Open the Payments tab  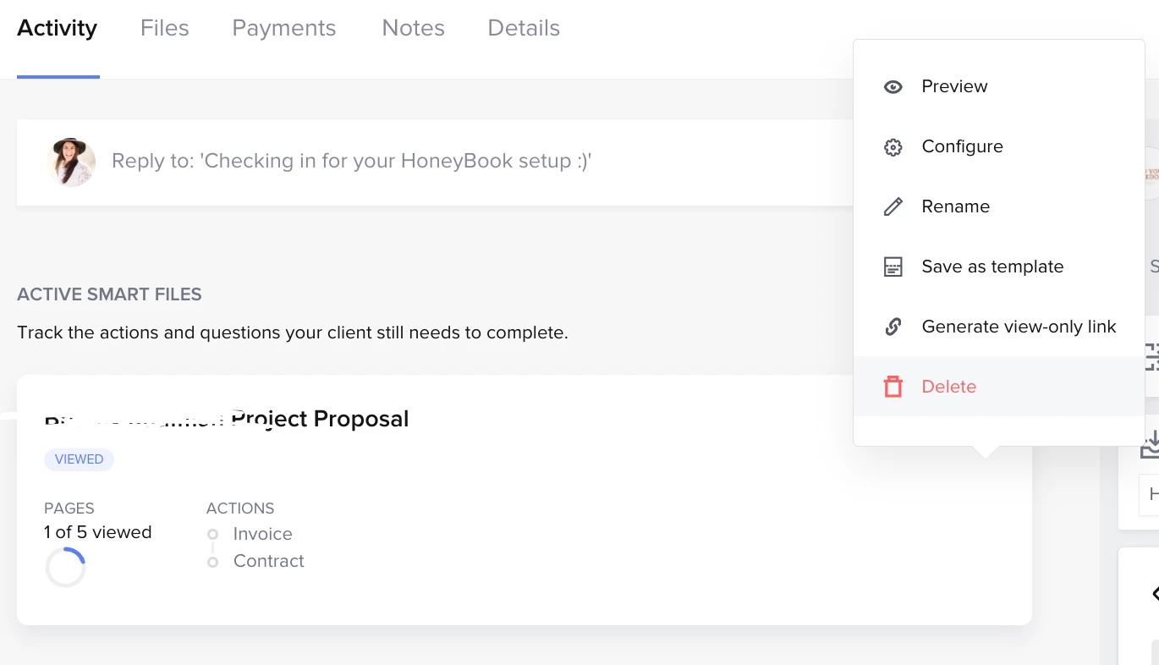point(283,28)
